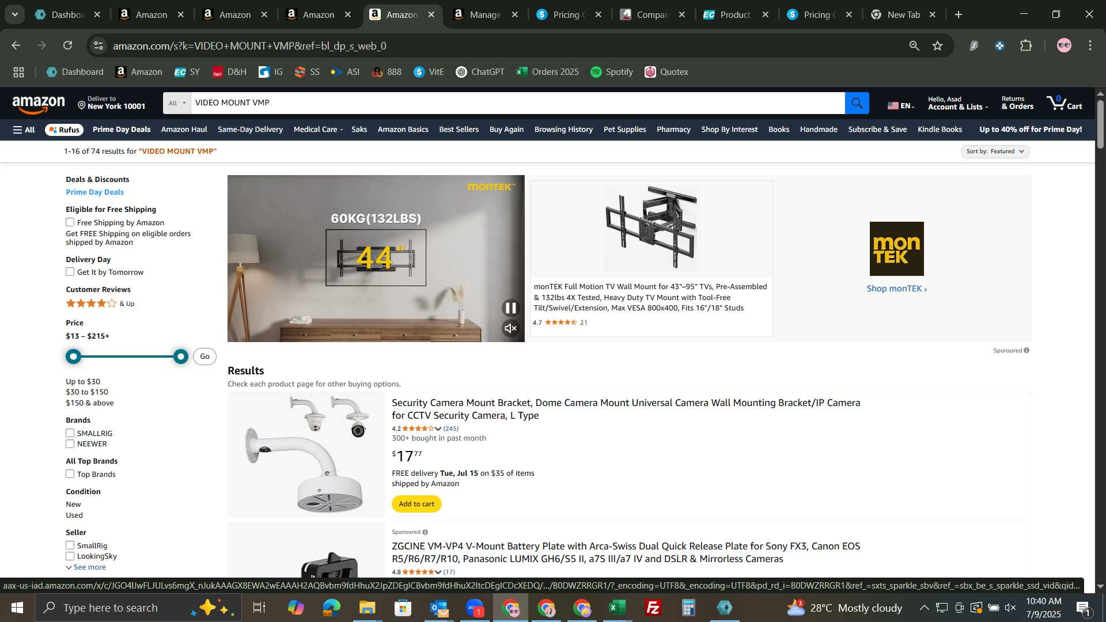The height and width of the screenshot is (622, 1106).
Task: Open the EN language dropdown
Action: point(901,106)
